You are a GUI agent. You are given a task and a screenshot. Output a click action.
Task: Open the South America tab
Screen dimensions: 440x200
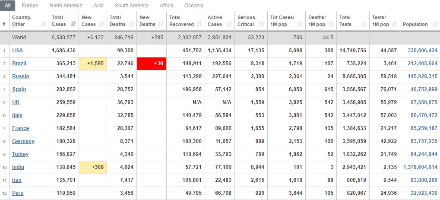tap(132, 5)
